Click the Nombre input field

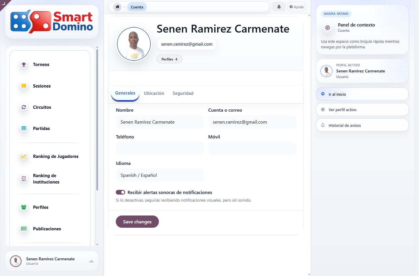pyautogui.click(x=160, y=122)
